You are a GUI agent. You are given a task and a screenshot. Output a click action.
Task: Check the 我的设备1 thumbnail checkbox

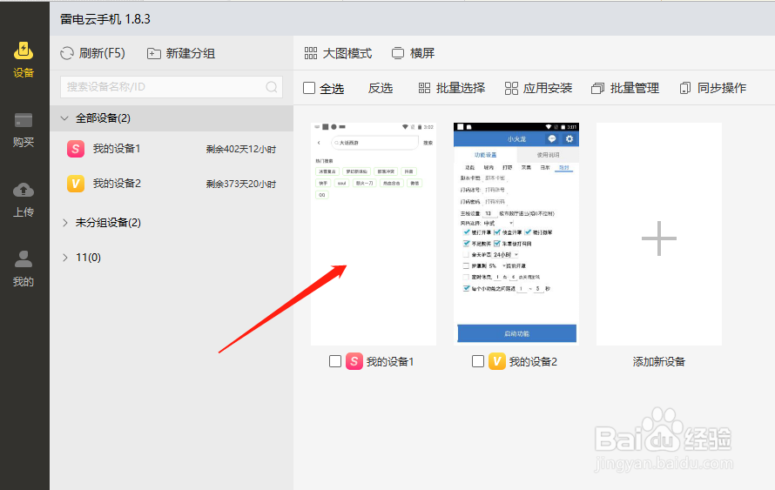(335, 361)
